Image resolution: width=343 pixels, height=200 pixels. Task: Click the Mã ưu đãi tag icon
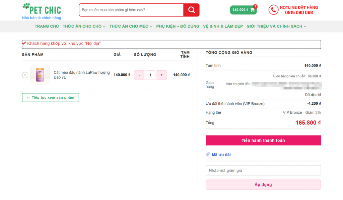coord(208,155)
